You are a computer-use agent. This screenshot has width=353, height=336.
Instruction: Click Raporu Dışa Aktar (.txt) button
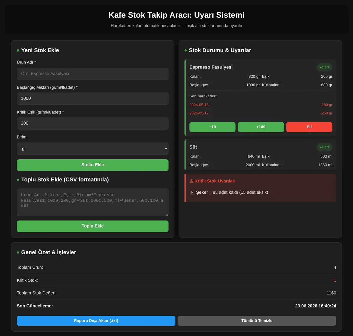point(96,321)
